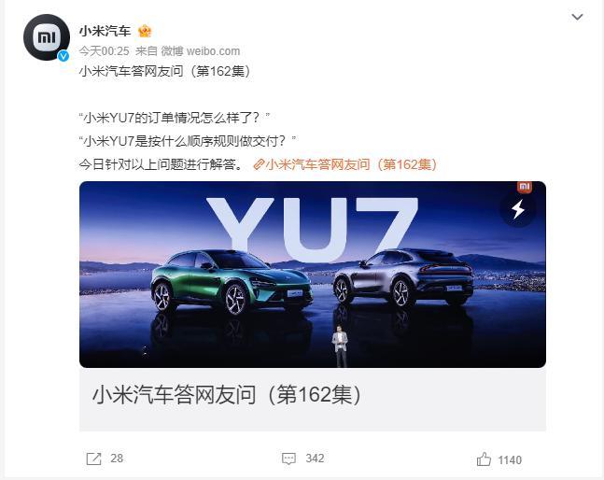This screenshot has height=480, width=604.
Task: Open comments via speech bubble icon
Action: 288,459
